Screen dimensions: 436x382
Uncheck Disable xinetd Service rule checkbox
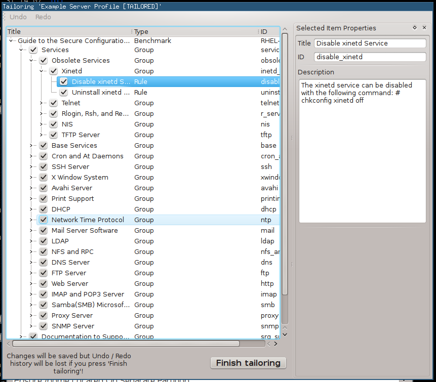(x=64, y=81)
